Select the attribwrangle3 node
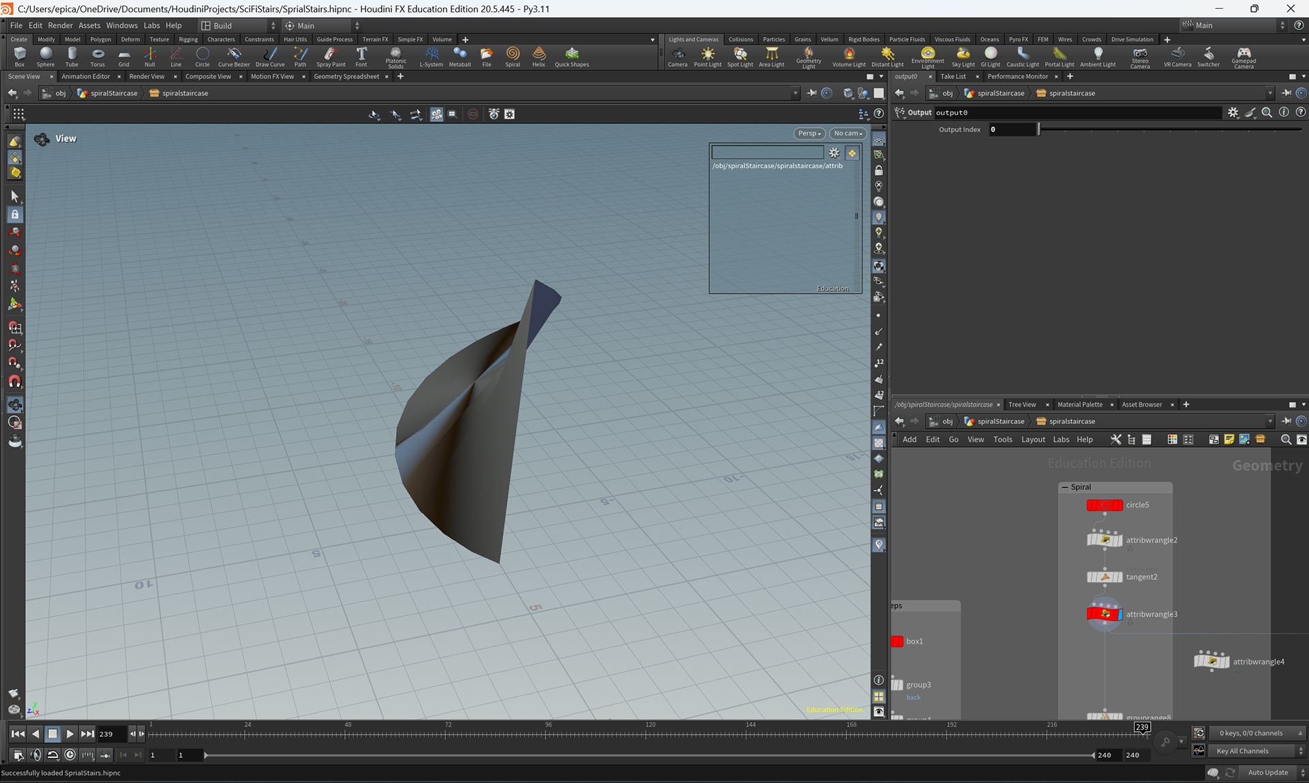Image resolution: width=1309 pixels, height=783 pixels. coord(1104,614)
